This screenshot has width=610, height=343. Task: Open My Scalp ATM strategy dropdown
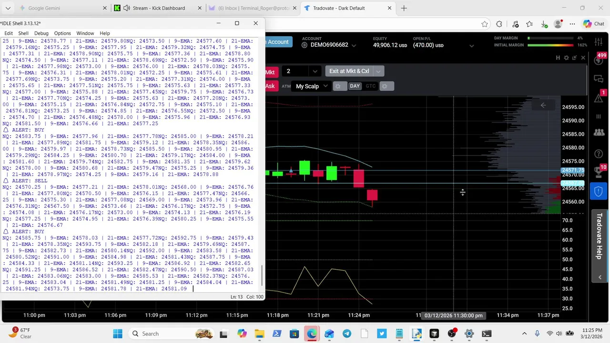click(x=312, y=86)
